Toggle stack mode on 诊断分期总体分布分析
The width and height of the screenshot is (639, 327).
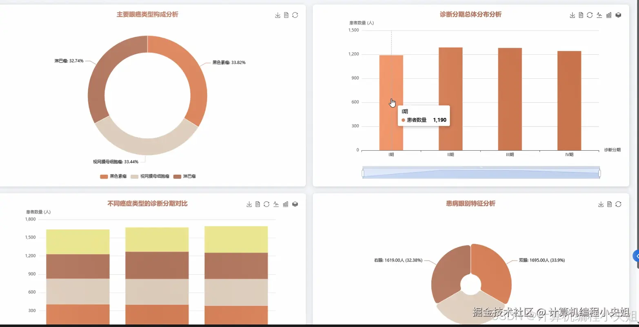618,15
